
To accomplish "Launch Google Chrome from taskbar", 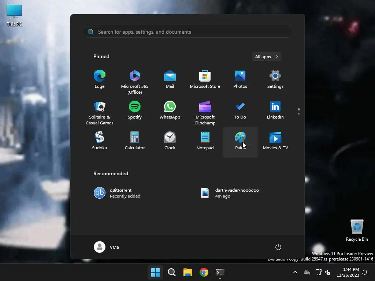I will tap(204, 272).
